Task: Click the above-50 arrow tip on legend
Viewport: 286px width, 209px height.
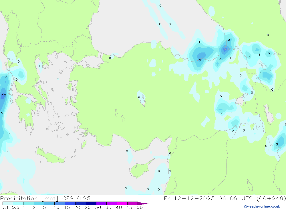Action: 143,203
